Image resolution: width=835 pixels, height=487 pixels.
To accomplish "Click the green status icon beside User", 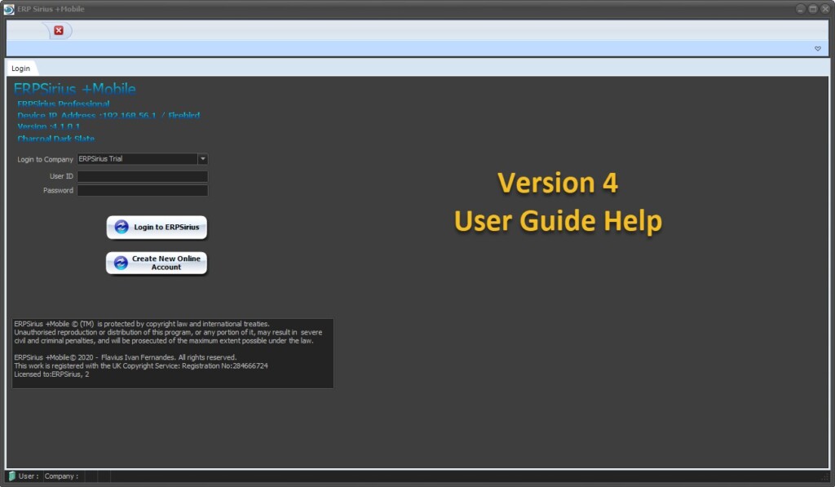I will pyautogui.click(x=11, y=476).
